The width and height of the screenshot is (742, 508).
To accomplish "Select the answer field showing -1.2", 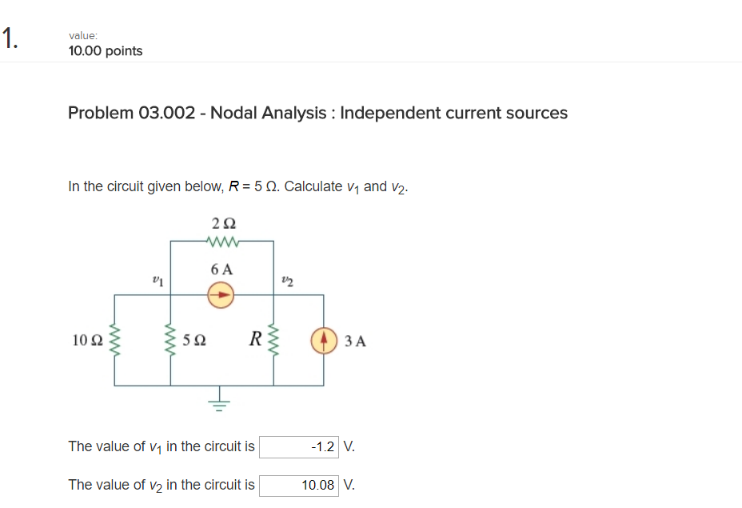I will pos(299,446).
